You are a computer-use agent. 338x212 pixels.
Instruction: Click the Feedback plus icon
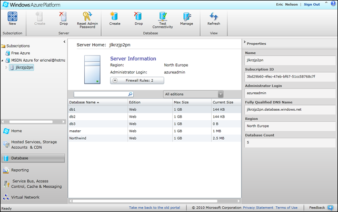coord(330,208)
